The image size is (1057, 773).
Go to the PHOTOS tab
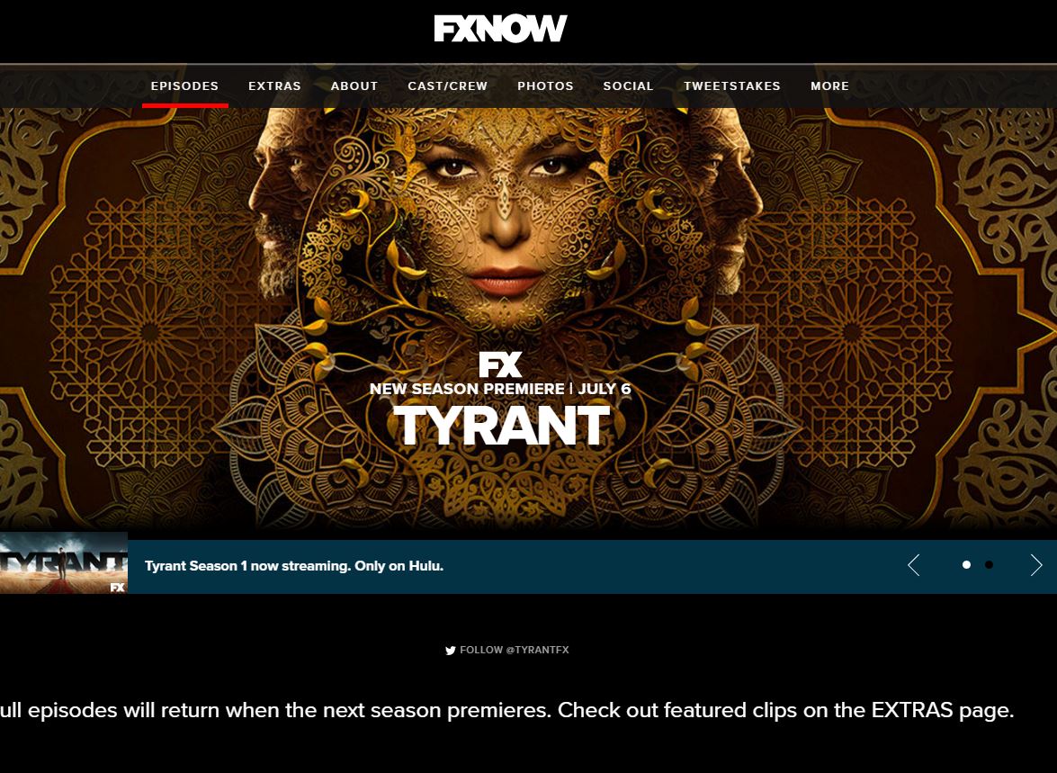[x=545, y=86]
